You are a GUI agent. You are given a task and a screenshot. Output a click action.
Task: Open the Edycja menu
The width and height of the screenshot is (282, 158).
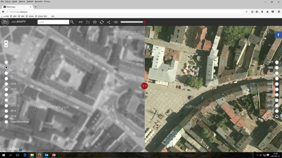[8, 1]
